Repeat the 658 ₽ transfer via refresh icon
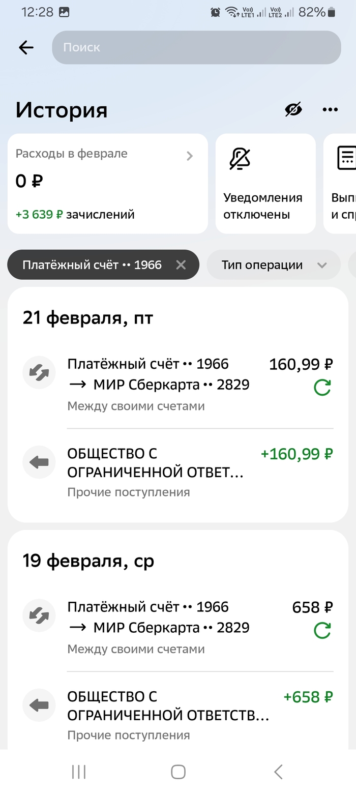 click(322, 631)
